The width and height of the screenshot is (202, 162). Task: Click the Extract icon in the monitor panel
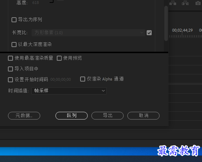(185, 3)
